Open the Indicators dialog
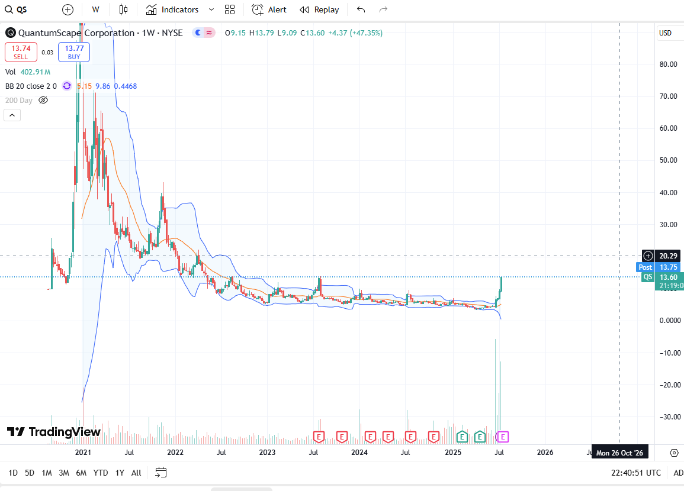This screenshot has width=684, height=491. (172, 9)
